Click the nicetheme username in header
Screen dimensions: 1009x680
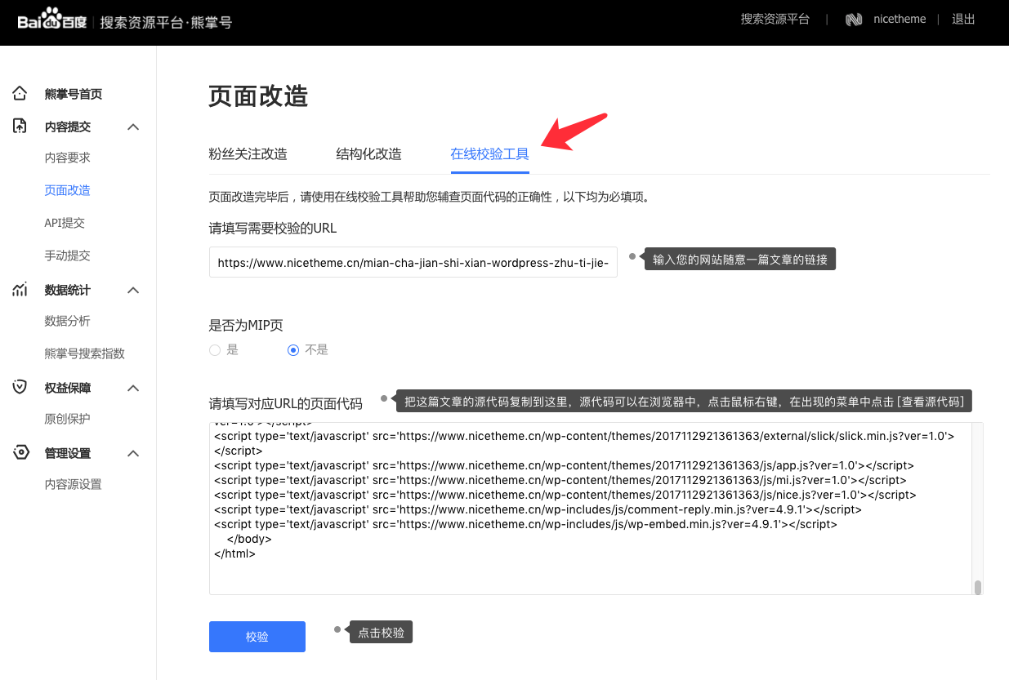coord(900,19)
